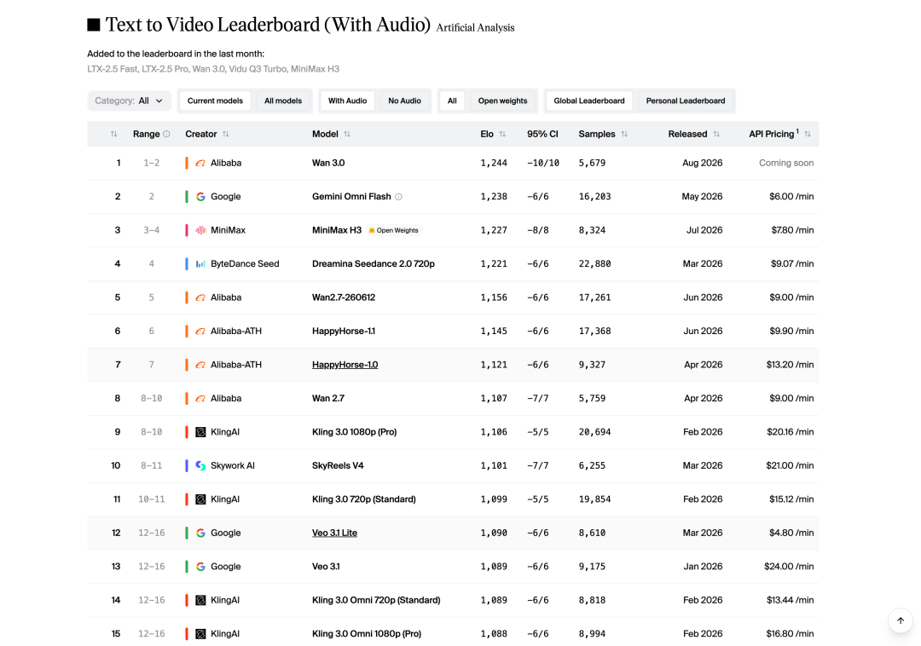Screen dimensions: 921x646
Task: Click the Elo value 1,244
Action: [x=494, y=163]
